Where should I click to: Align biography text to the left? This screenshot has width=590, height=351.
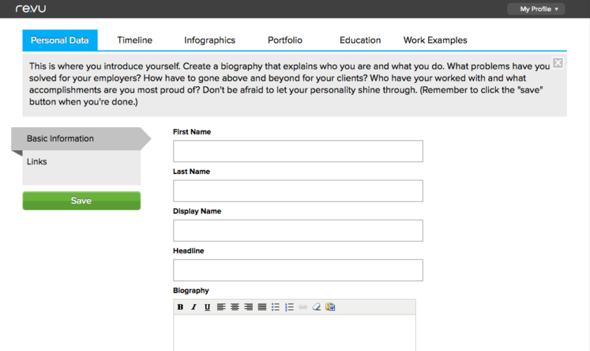[x=221, y=307]
